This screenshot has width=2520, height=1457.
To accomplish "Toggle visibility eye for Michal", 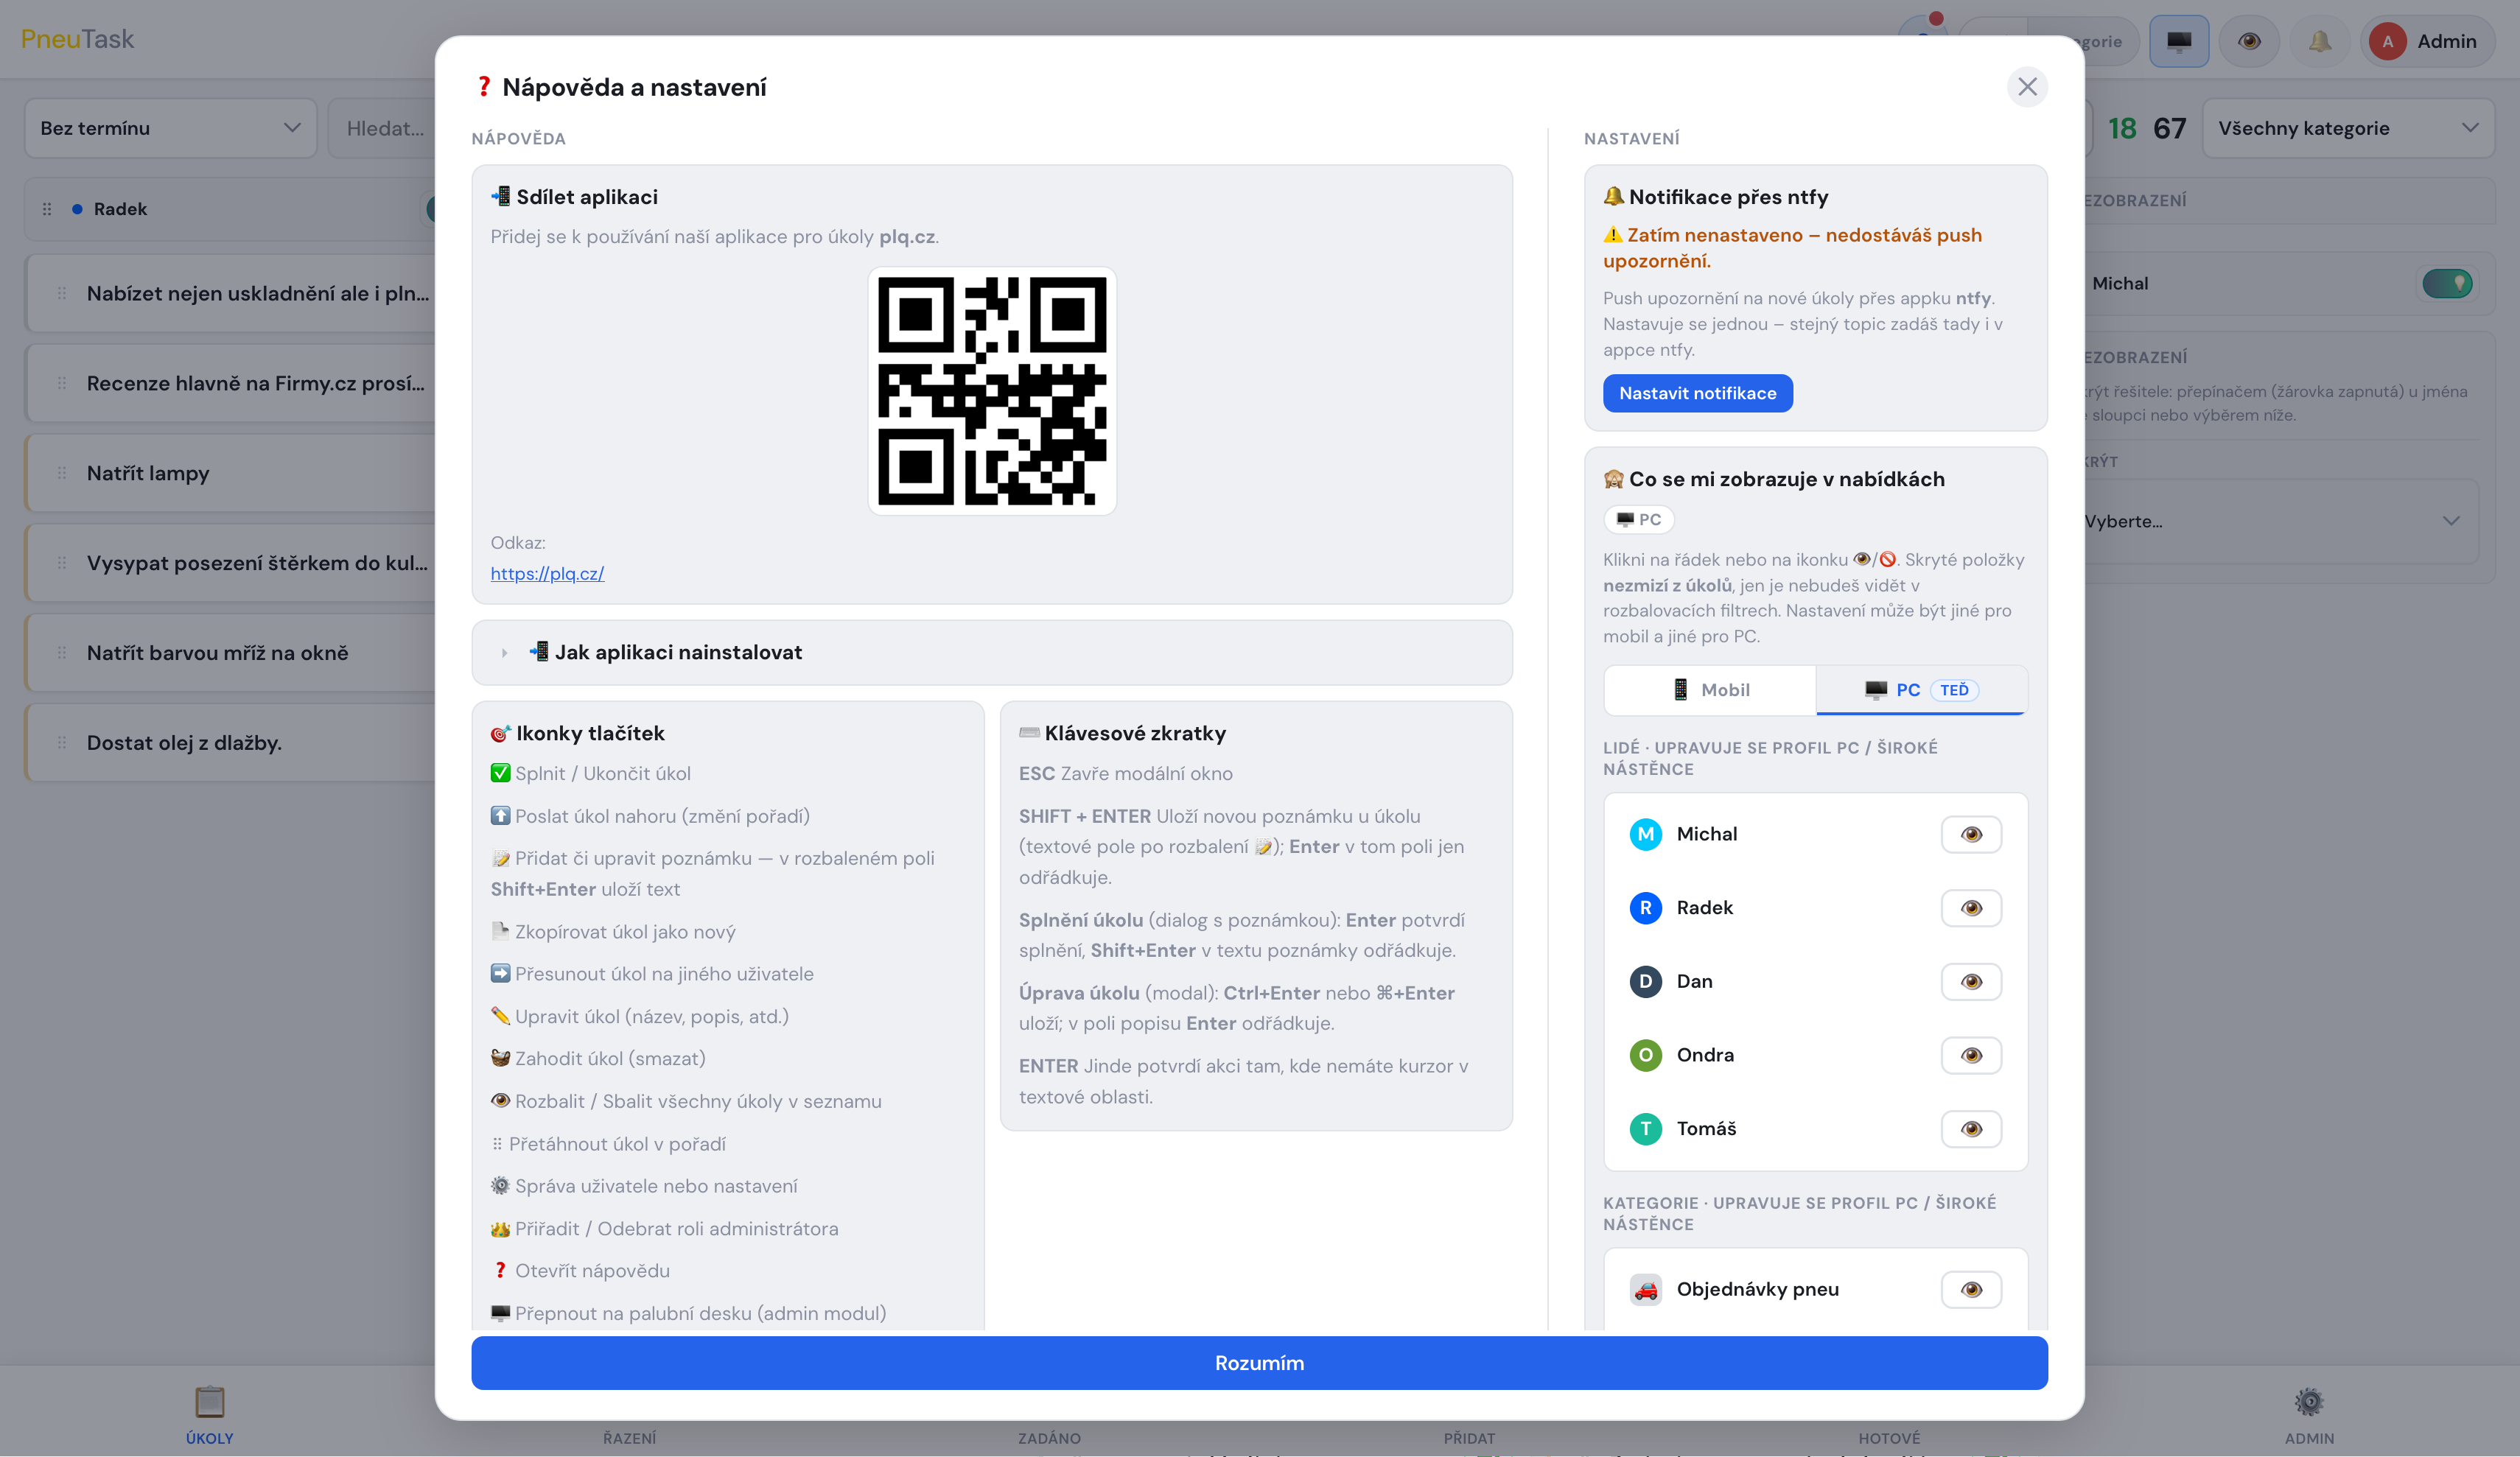I will (x=1971, y=834).
